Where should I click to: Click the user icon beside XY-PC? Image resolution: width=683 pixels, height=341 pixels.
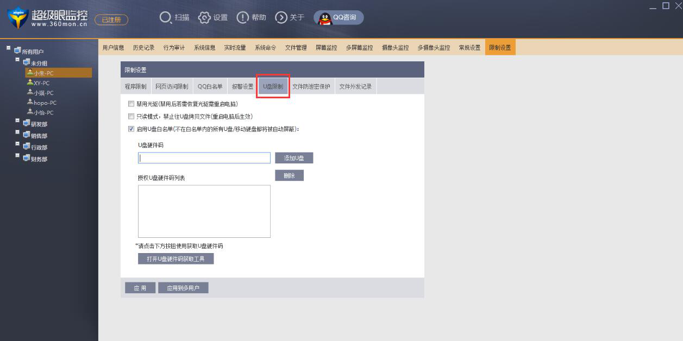point(30,83)
